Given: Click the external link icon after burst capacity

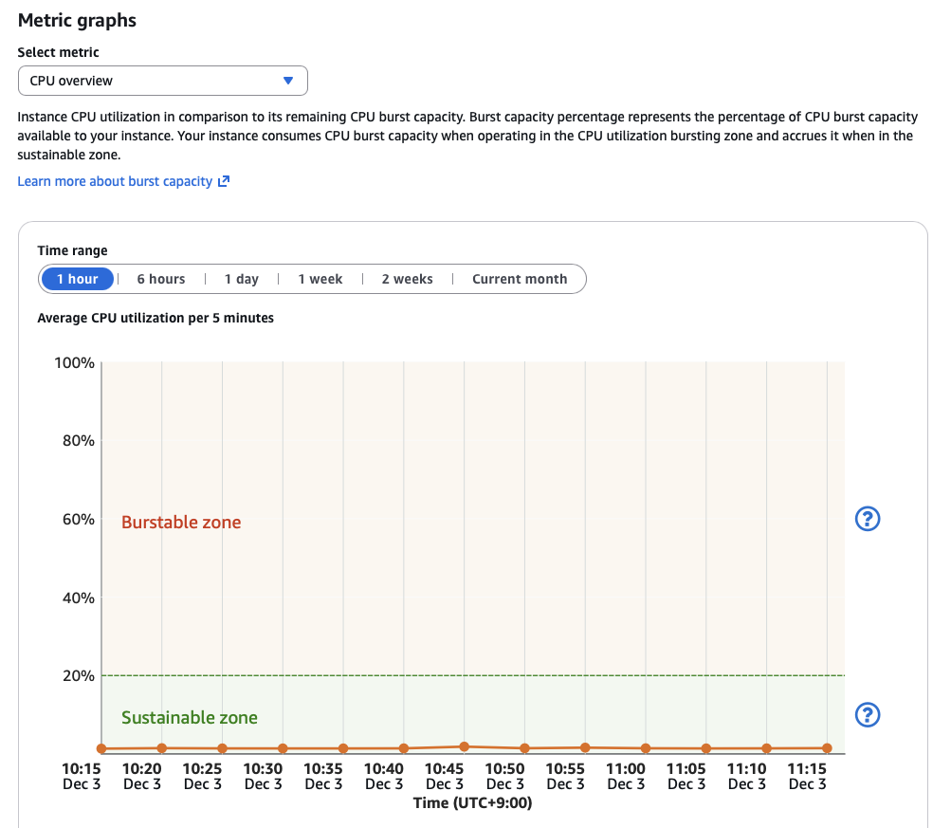Looking at the screenshot, I should [225, 181].
